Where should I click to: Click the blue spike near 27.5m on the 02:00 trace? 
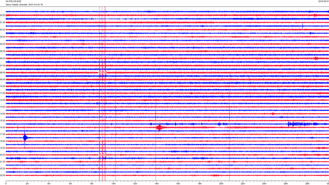(x=303, y=26)
